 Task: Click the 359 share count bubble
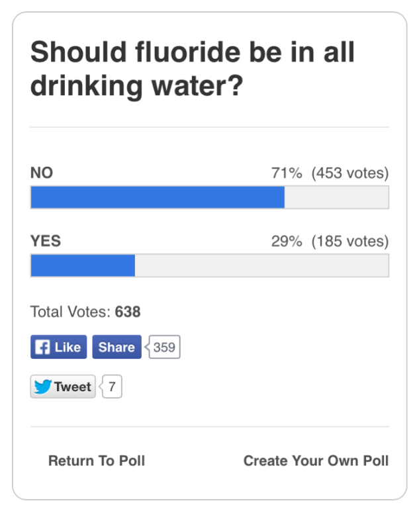click(x=164, y=348)
